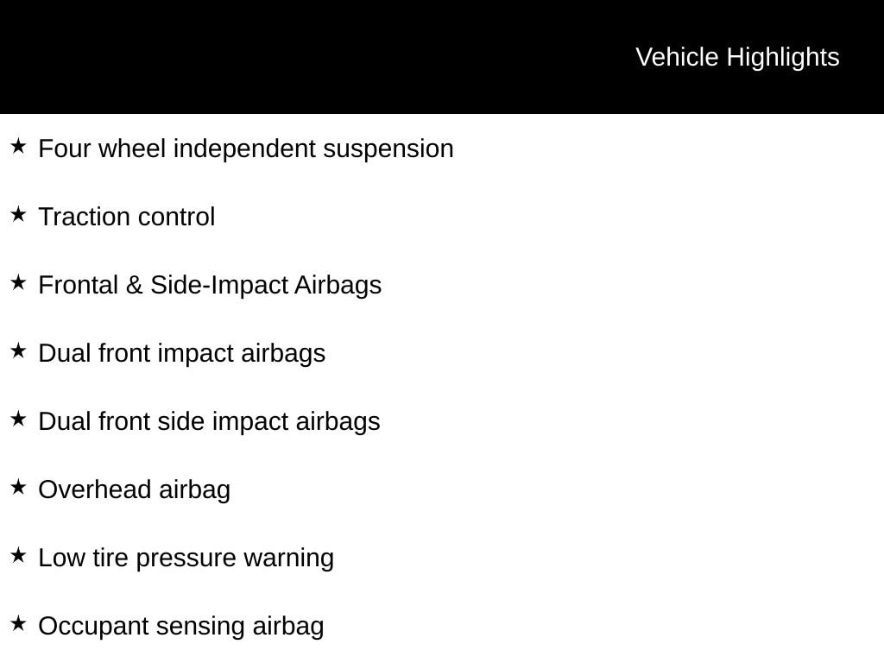Select star icon before Dual front side impact airbags
The image size is (884, 663).
coord(18,420)
